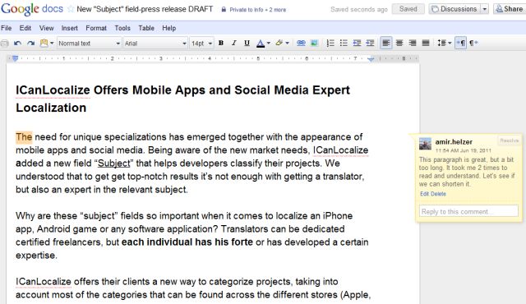526x304 pixels.
Task: Toggle underline formatting
Action: pos(247,43)
